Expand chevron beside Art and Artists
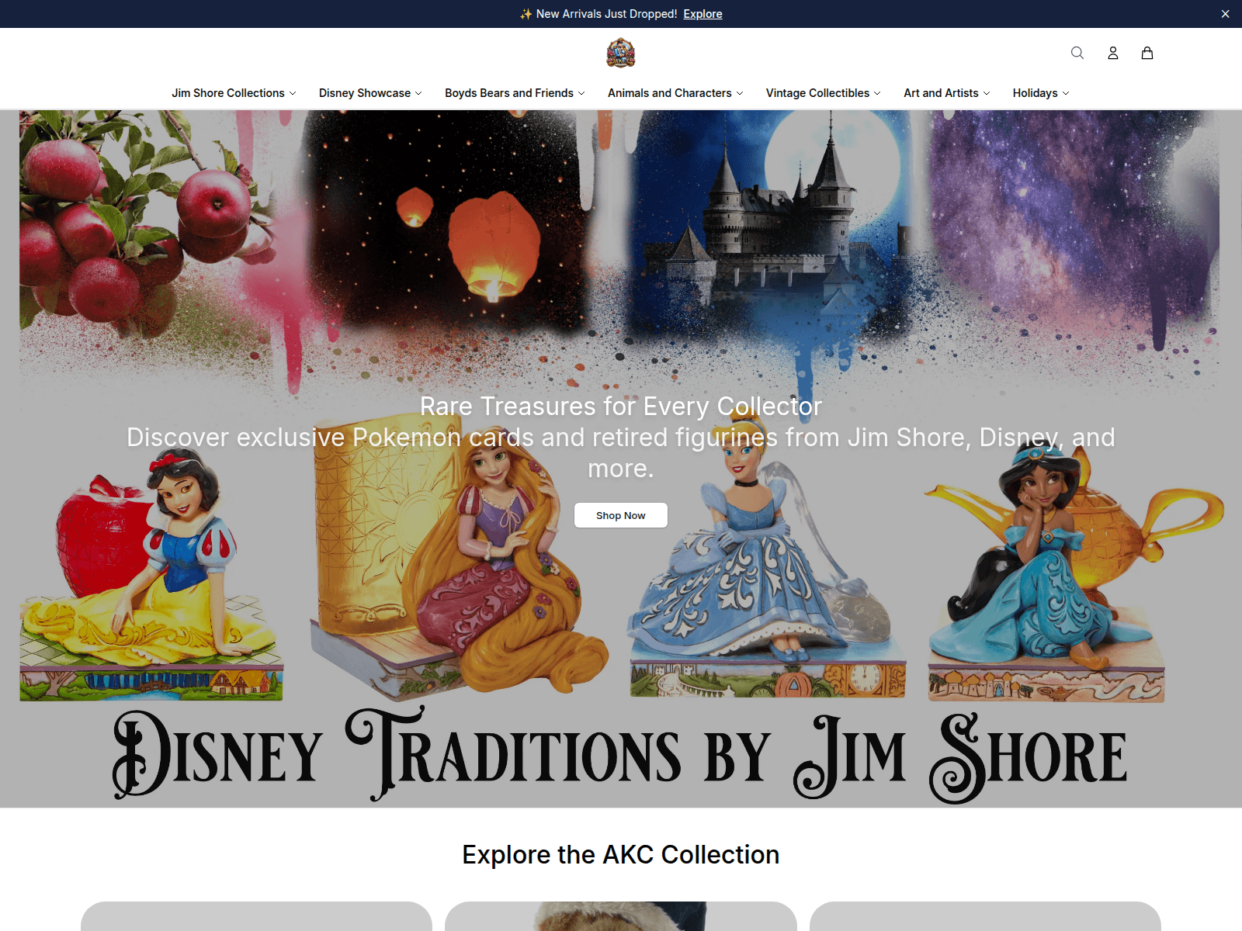This screenshot has height=931, width=1242. click(x=987, y=93)
